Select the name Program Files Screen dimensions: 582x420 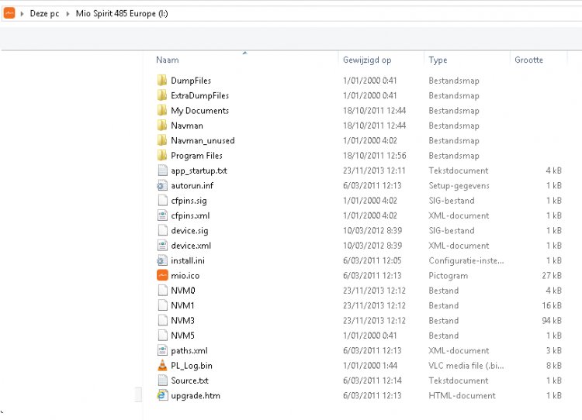[x=197, y=155]
